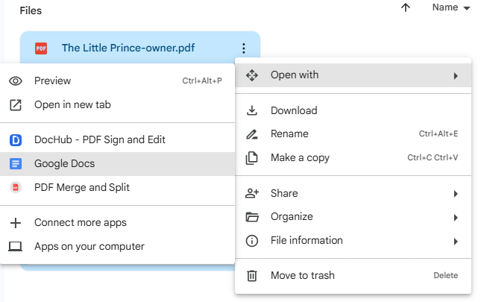Click the Organize folder icon
The height and width of the screenshot is (302, 487).
(x=252, y=217)
